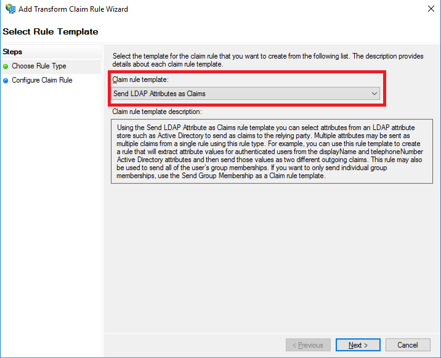Click the Select Rule Template heading
Screen dimensions: 441x358
coord(51,31)
